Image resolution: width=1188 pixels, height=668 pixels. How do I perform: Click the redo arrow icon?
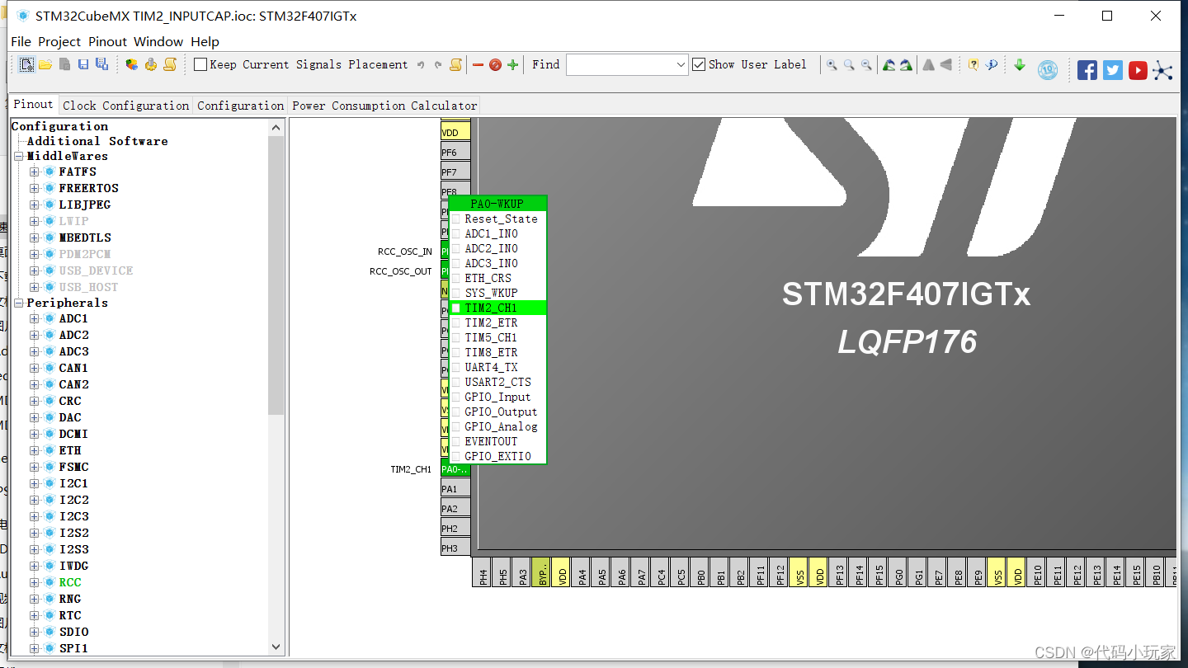click(x=437, y=65)
